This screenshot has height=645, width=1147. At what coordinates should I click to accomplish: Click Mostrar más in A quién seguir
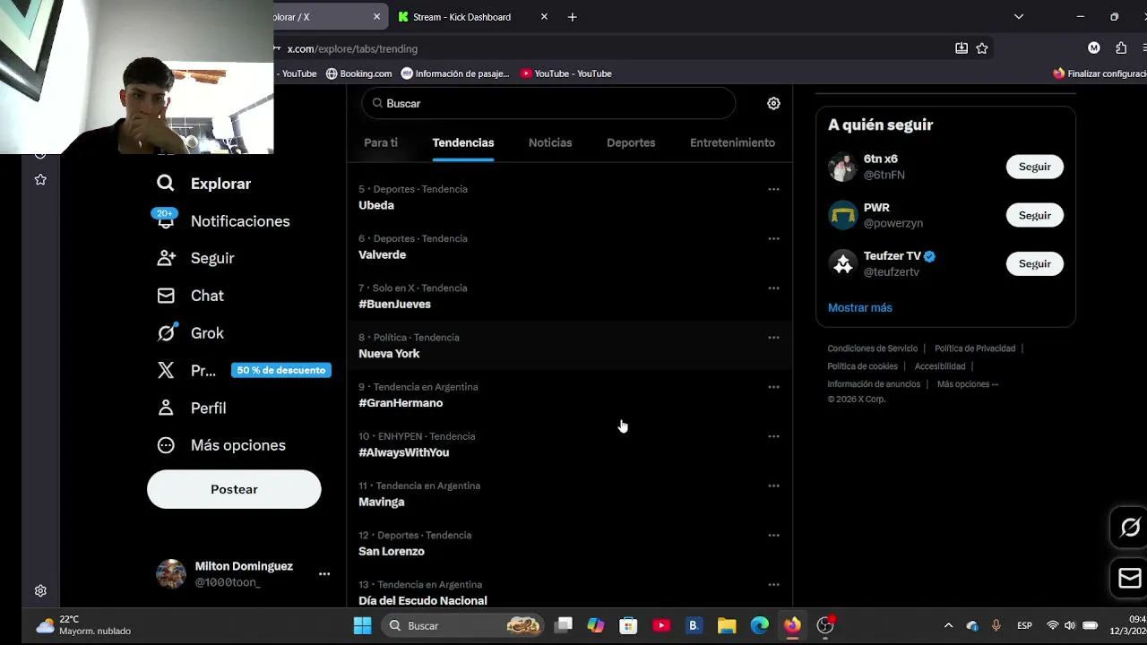coord(860,307)
